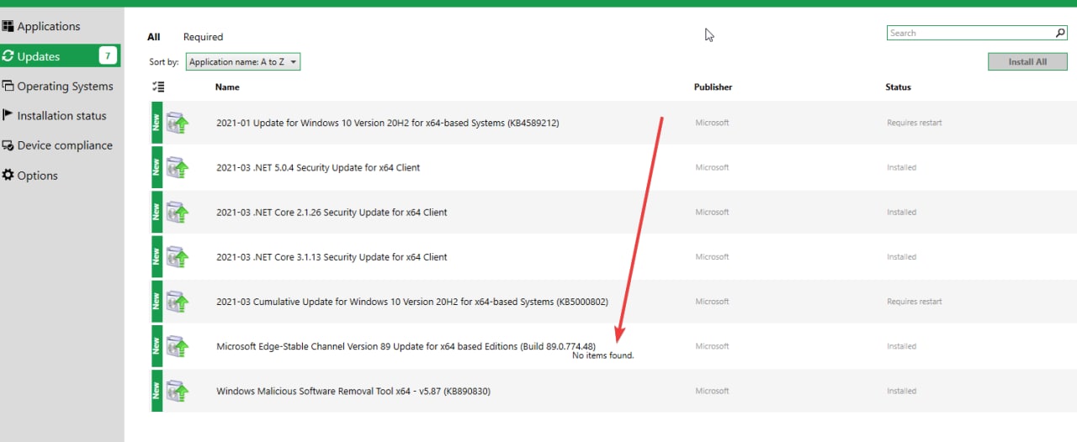Switch to the Required filter tab

(x=203, y=37)
